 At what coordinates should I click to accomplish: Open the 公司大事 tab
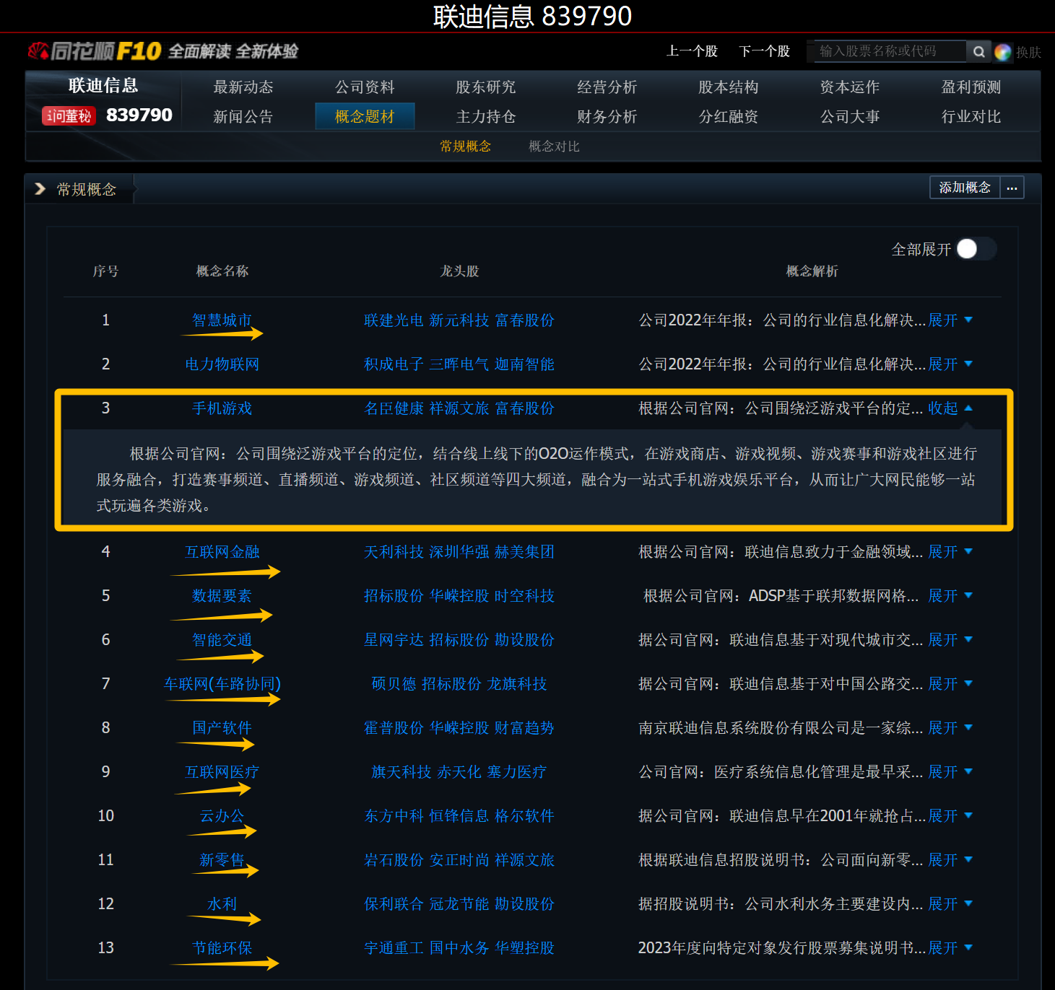tap(850, 117)
